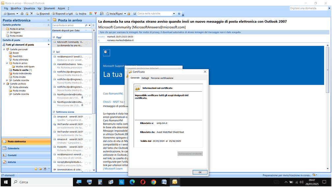Viewport: 332px width, 187px height.
Task: Click the blue Help icon in the toolbar
Action: [179, 13]
